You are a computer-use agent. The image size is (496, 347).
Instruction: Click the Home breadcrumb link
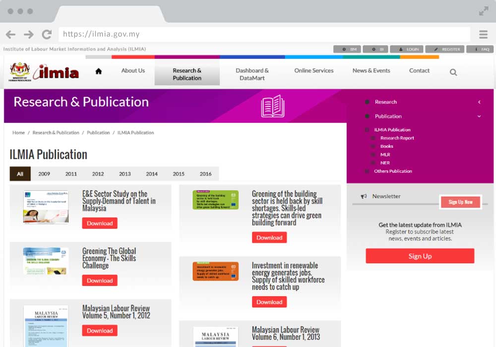(18, 133)
